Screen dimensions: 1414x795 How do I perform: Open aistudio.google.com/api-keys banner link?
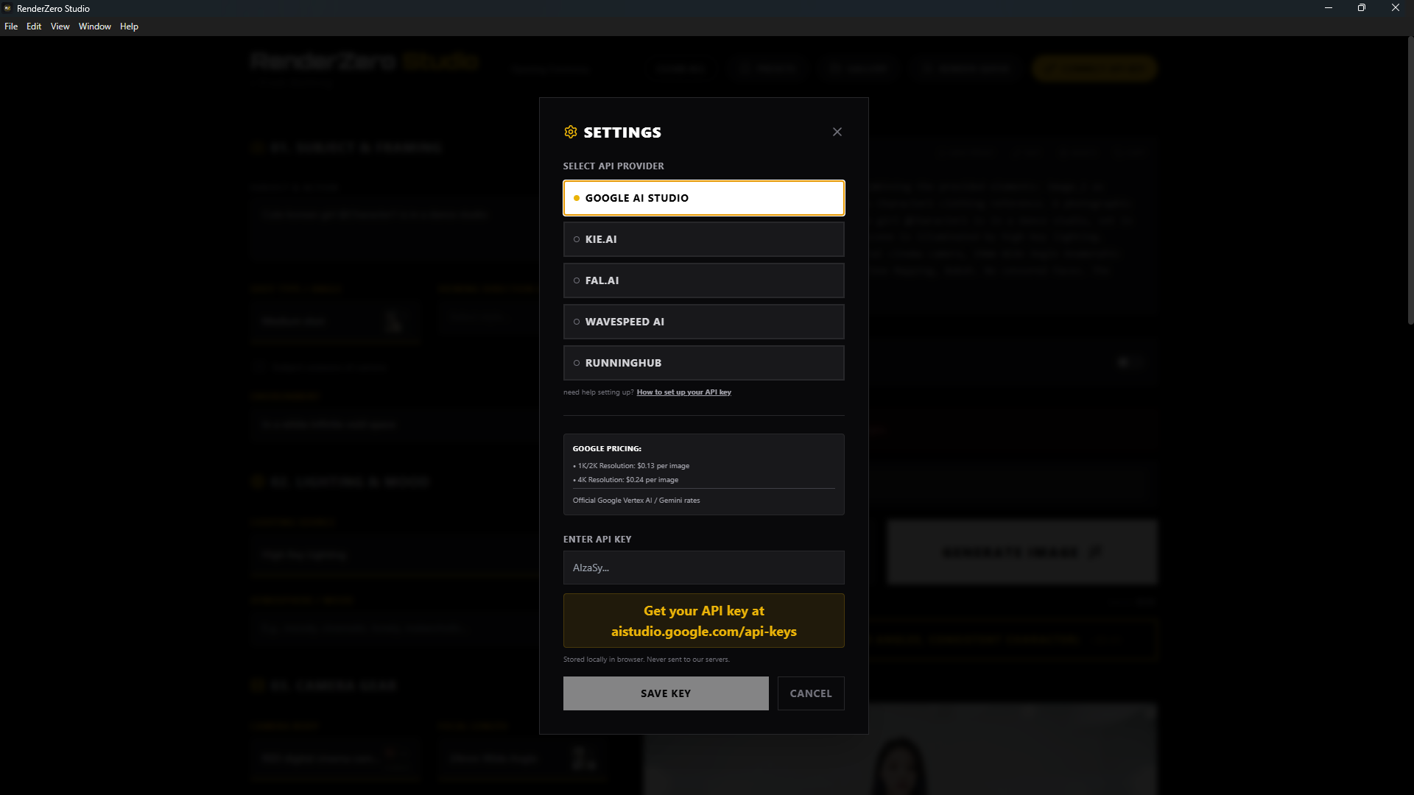(703, 621)
